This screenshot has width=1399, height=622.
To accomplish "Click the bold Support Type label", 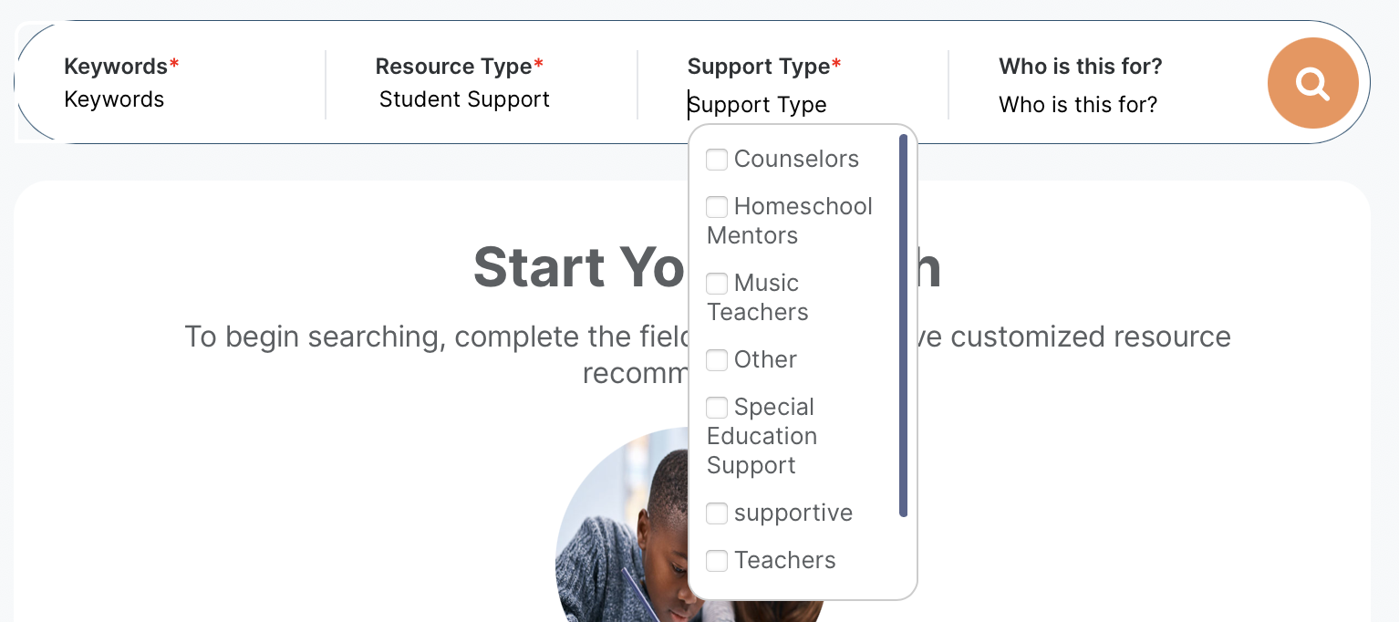I will (758, 67).
